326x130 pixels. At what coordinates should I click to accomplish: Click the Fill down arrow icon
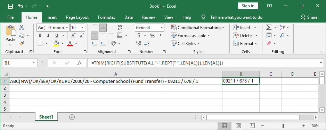pos(269,35)
